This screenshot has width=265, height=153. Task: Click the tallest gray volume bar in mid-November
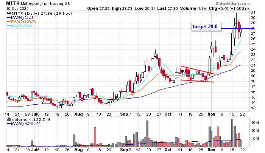tap(232, 133)
